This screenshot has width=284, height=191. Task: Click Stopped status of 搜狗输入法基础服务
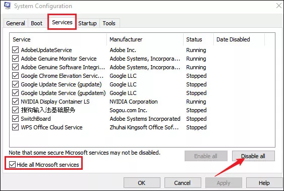[196, 110]
